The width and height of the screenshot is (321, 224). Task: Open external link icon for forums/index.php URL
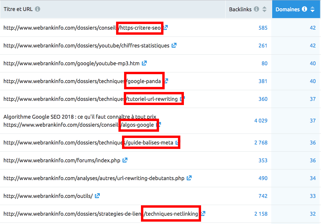(125, 160)
